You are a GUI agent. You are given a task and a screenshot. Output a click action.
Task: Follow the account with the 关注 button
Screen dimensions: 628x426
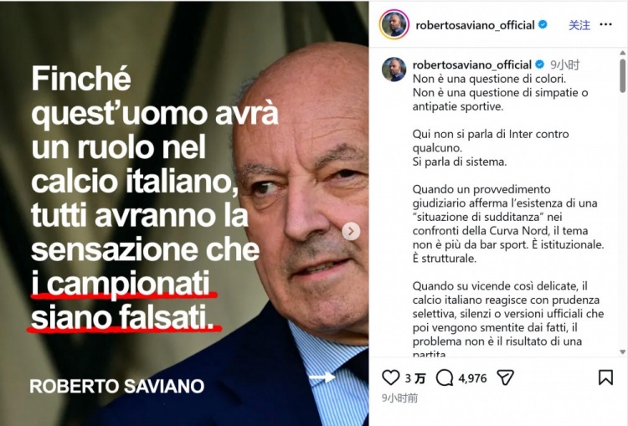tap(579, 25)
